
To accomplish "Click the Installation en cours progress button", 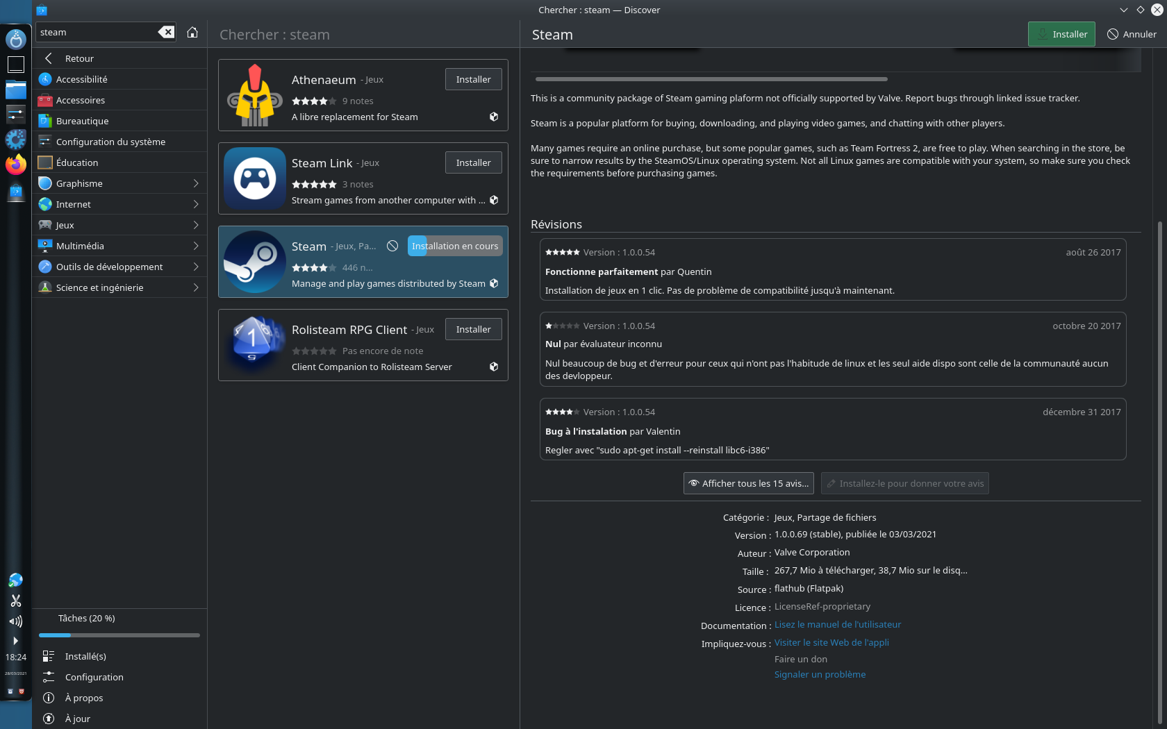I will coord(455,246).
